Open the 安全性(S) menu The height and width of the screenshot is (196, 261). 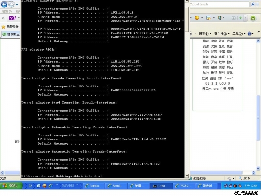221,34
